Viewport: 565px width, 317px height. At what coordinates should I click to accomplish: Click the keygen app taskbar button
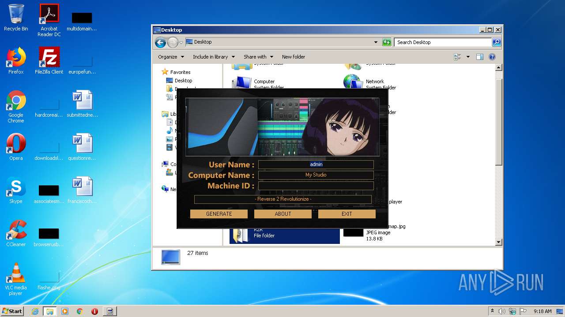point(110,311)
